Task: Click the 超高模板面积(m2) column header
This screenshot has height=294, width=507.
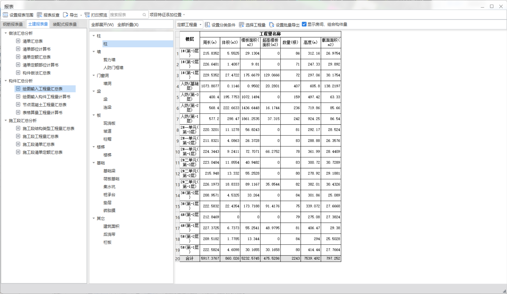Action: tap(270, 42)
